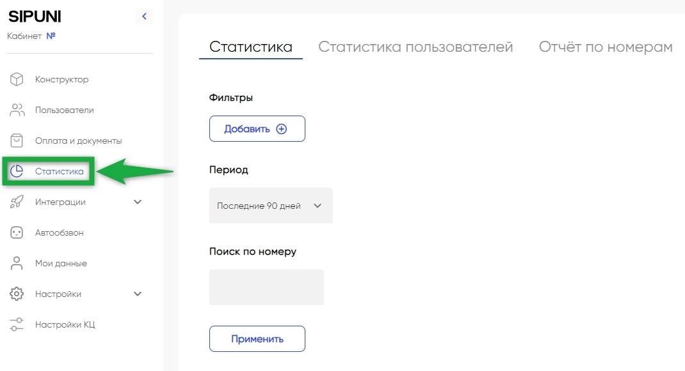Open Мои данные page
685x371 pixels.
click(61, 263)
